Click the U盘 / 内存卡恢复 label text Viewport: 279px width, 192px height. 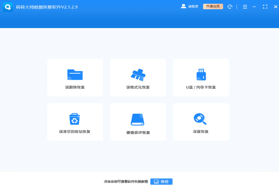pos(201,87)
